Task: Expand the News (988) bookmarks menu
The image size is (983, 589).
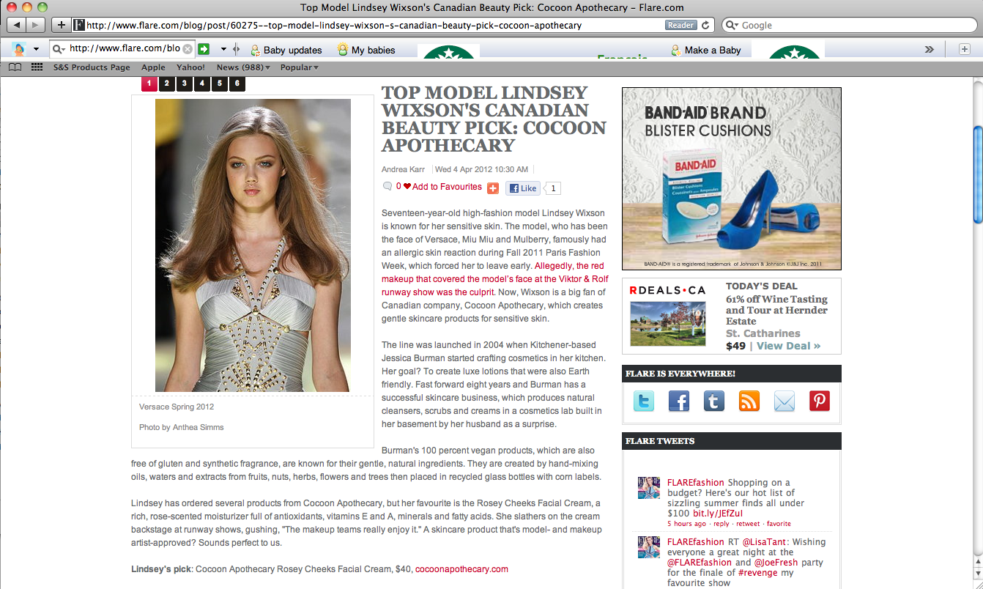Action: 243,67
